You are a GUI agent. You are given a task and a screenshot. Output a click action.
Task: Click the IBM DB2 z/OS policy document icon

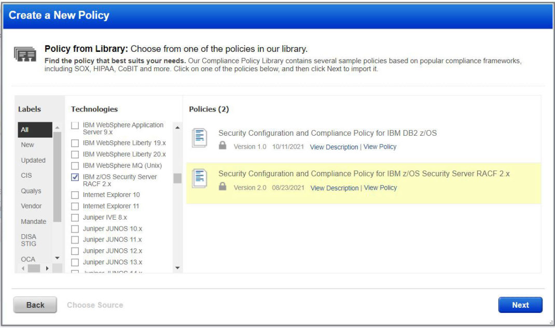click(199, 138)
